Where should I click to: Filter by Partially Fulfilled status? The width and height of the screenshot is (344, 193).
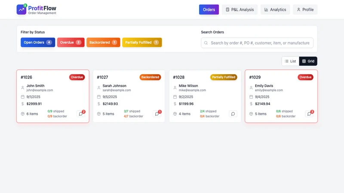(x=142, y=42)
